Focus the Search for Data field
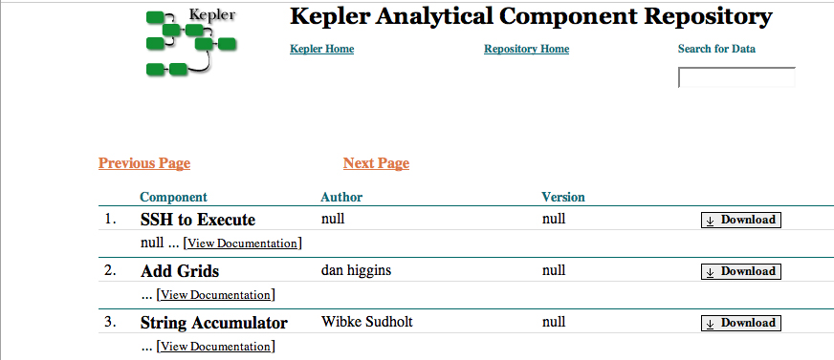The height and width of the screenshot is (360, 834). click(x=736, y=77)
